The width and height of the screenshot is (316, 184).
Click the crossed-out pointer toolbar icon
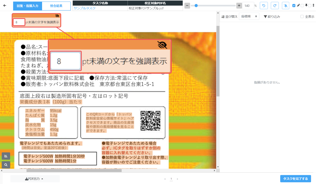point(286,6)
